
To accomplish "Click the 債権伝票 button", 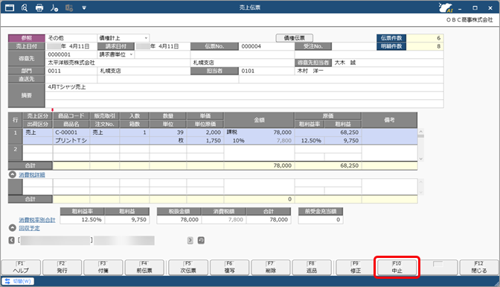I will (294, 38).
